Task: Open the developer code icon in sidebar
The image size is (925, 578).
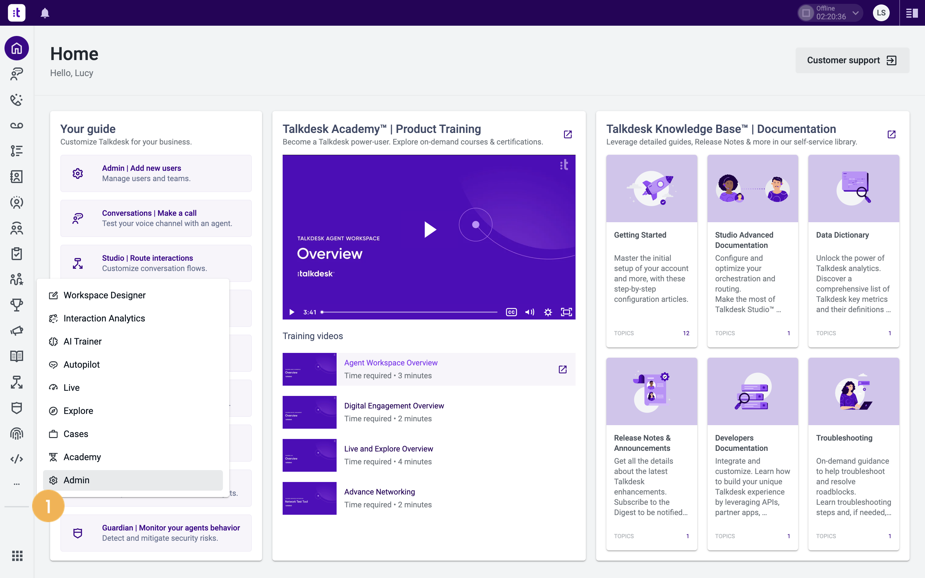Action: (16, 459)
